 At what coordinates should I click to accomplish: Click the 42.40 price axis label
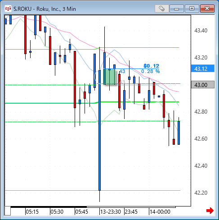tap(201, 166)
